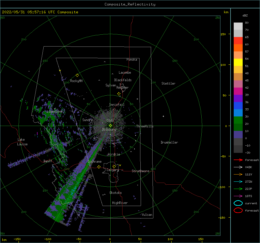Click the Stettler label
This screenshot has height=243, width=260.
[x=168, y=84]
